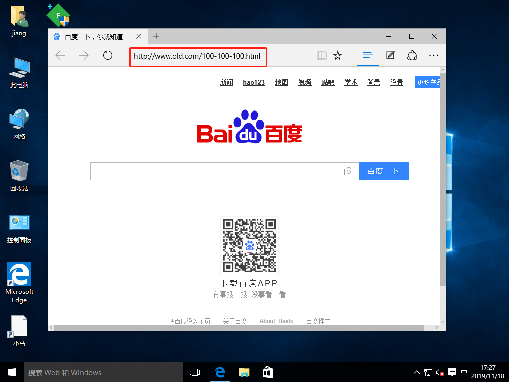Click 百度推广 footer link
509x382 pixels.
(x=318, y=321)
